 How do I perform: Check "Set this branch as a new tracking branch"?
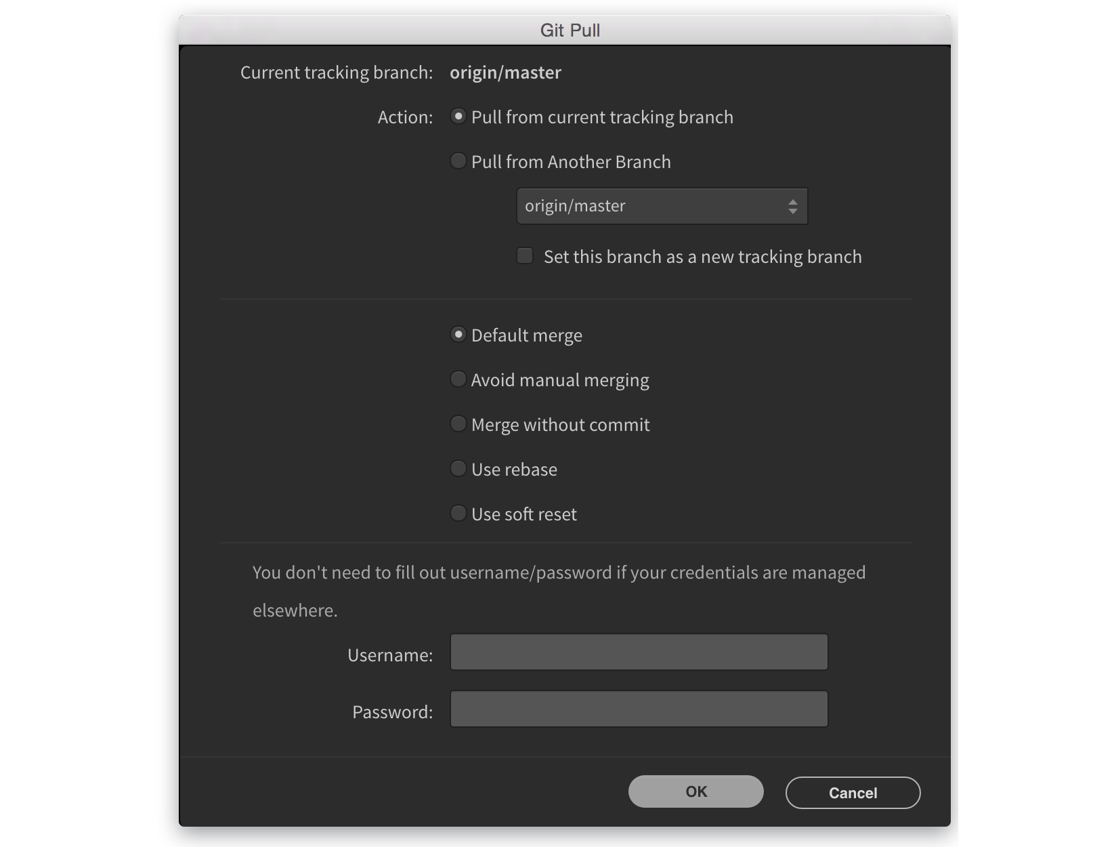[x=525, y=255]
